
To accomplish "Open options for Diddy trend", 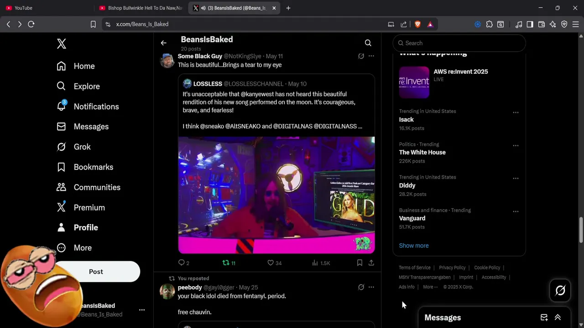I will click(x=516, y=179).
